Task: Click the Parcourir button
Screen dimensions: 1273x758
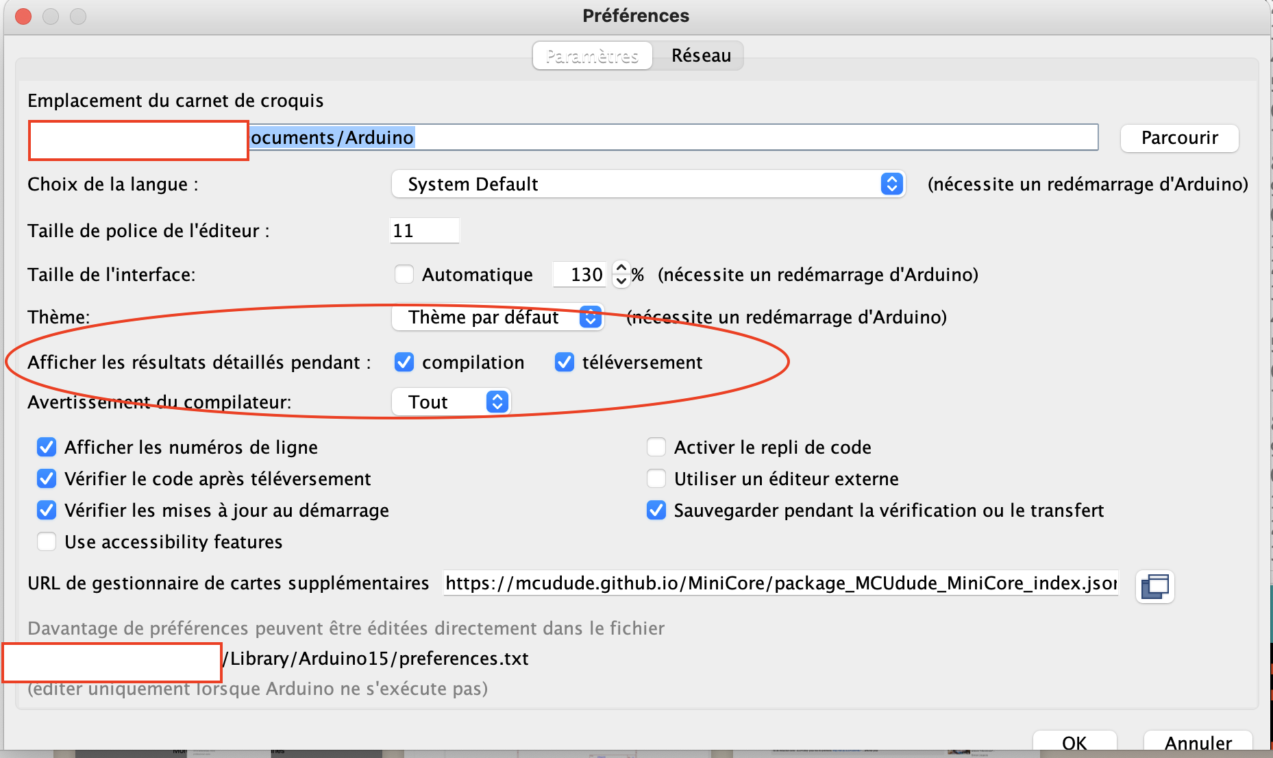Action: point(1179,138)
